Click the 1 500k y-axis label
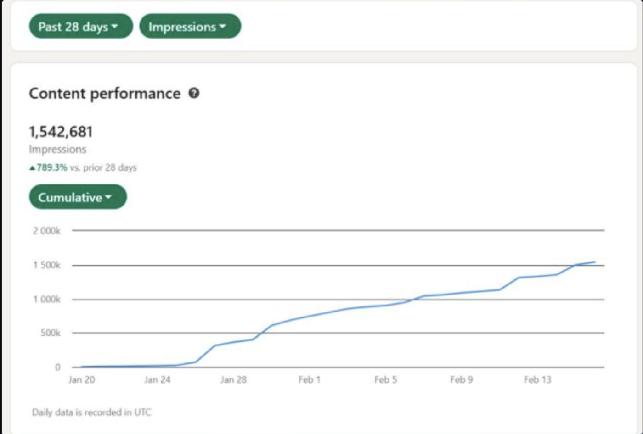The image size is (643, 434). tap(46, 265)
